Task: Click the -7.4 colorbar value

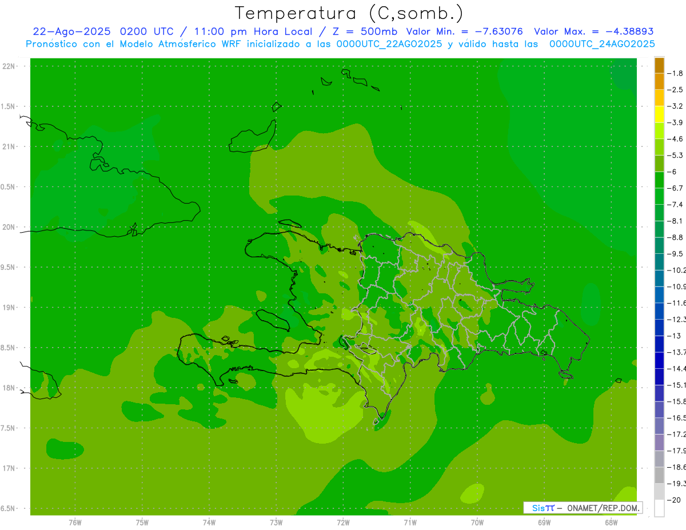Action: (x=676, y=205)
